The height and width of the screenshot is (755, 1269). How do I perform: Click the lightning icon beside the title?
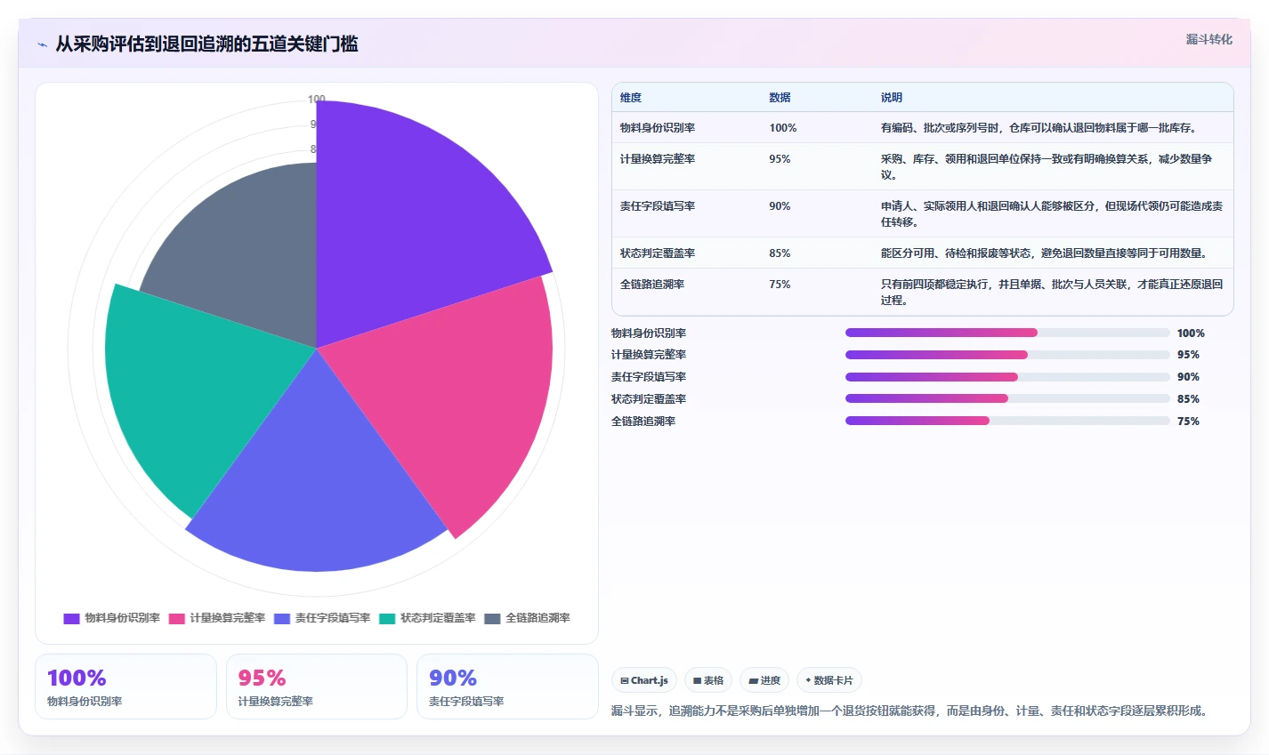43,44
